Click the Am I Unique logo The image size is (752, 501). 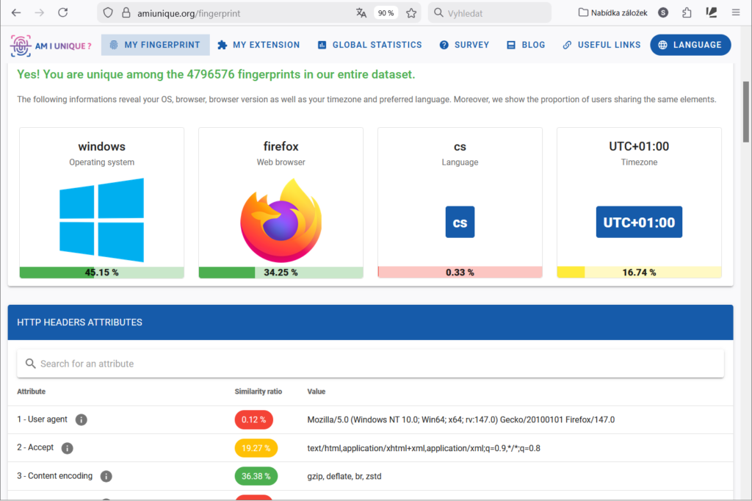[51, 45]
